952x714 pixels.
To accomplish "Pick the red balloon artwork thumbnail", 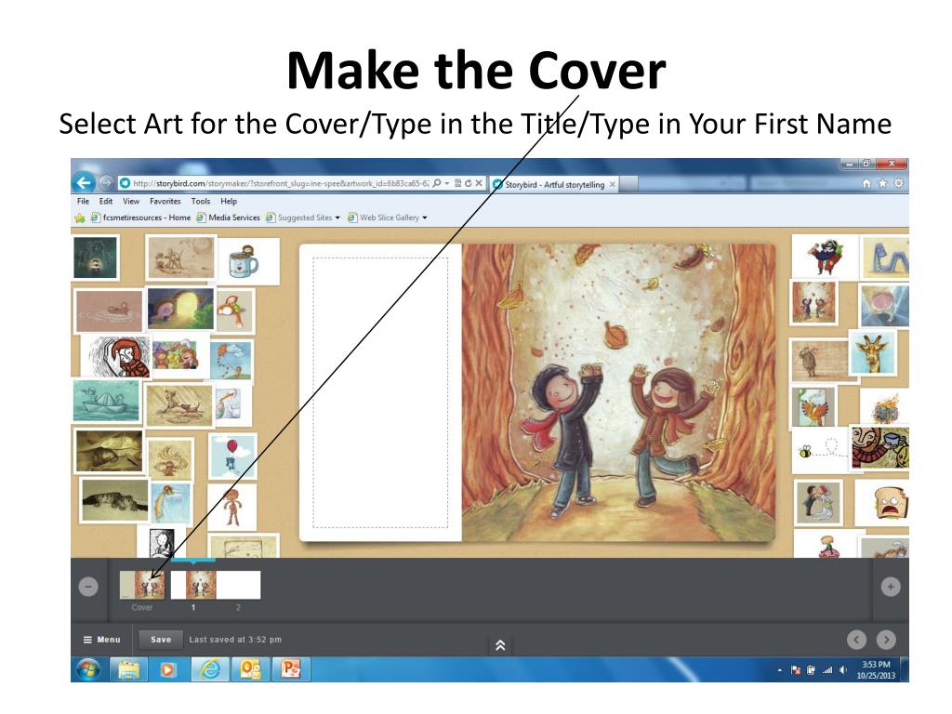I will [232, 456].
